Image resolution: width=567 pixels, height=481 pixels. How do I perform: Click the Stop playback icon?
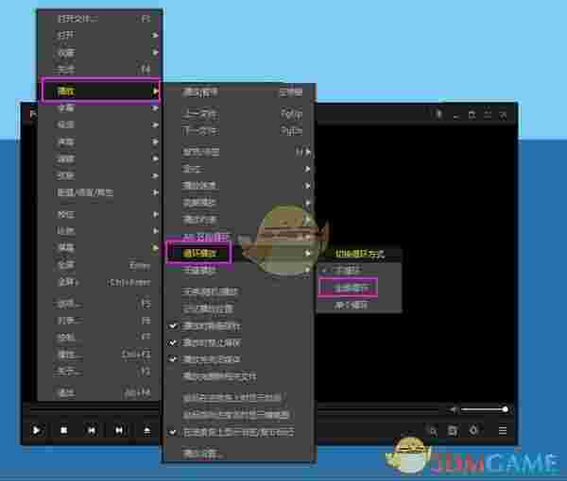pos(64,430)
